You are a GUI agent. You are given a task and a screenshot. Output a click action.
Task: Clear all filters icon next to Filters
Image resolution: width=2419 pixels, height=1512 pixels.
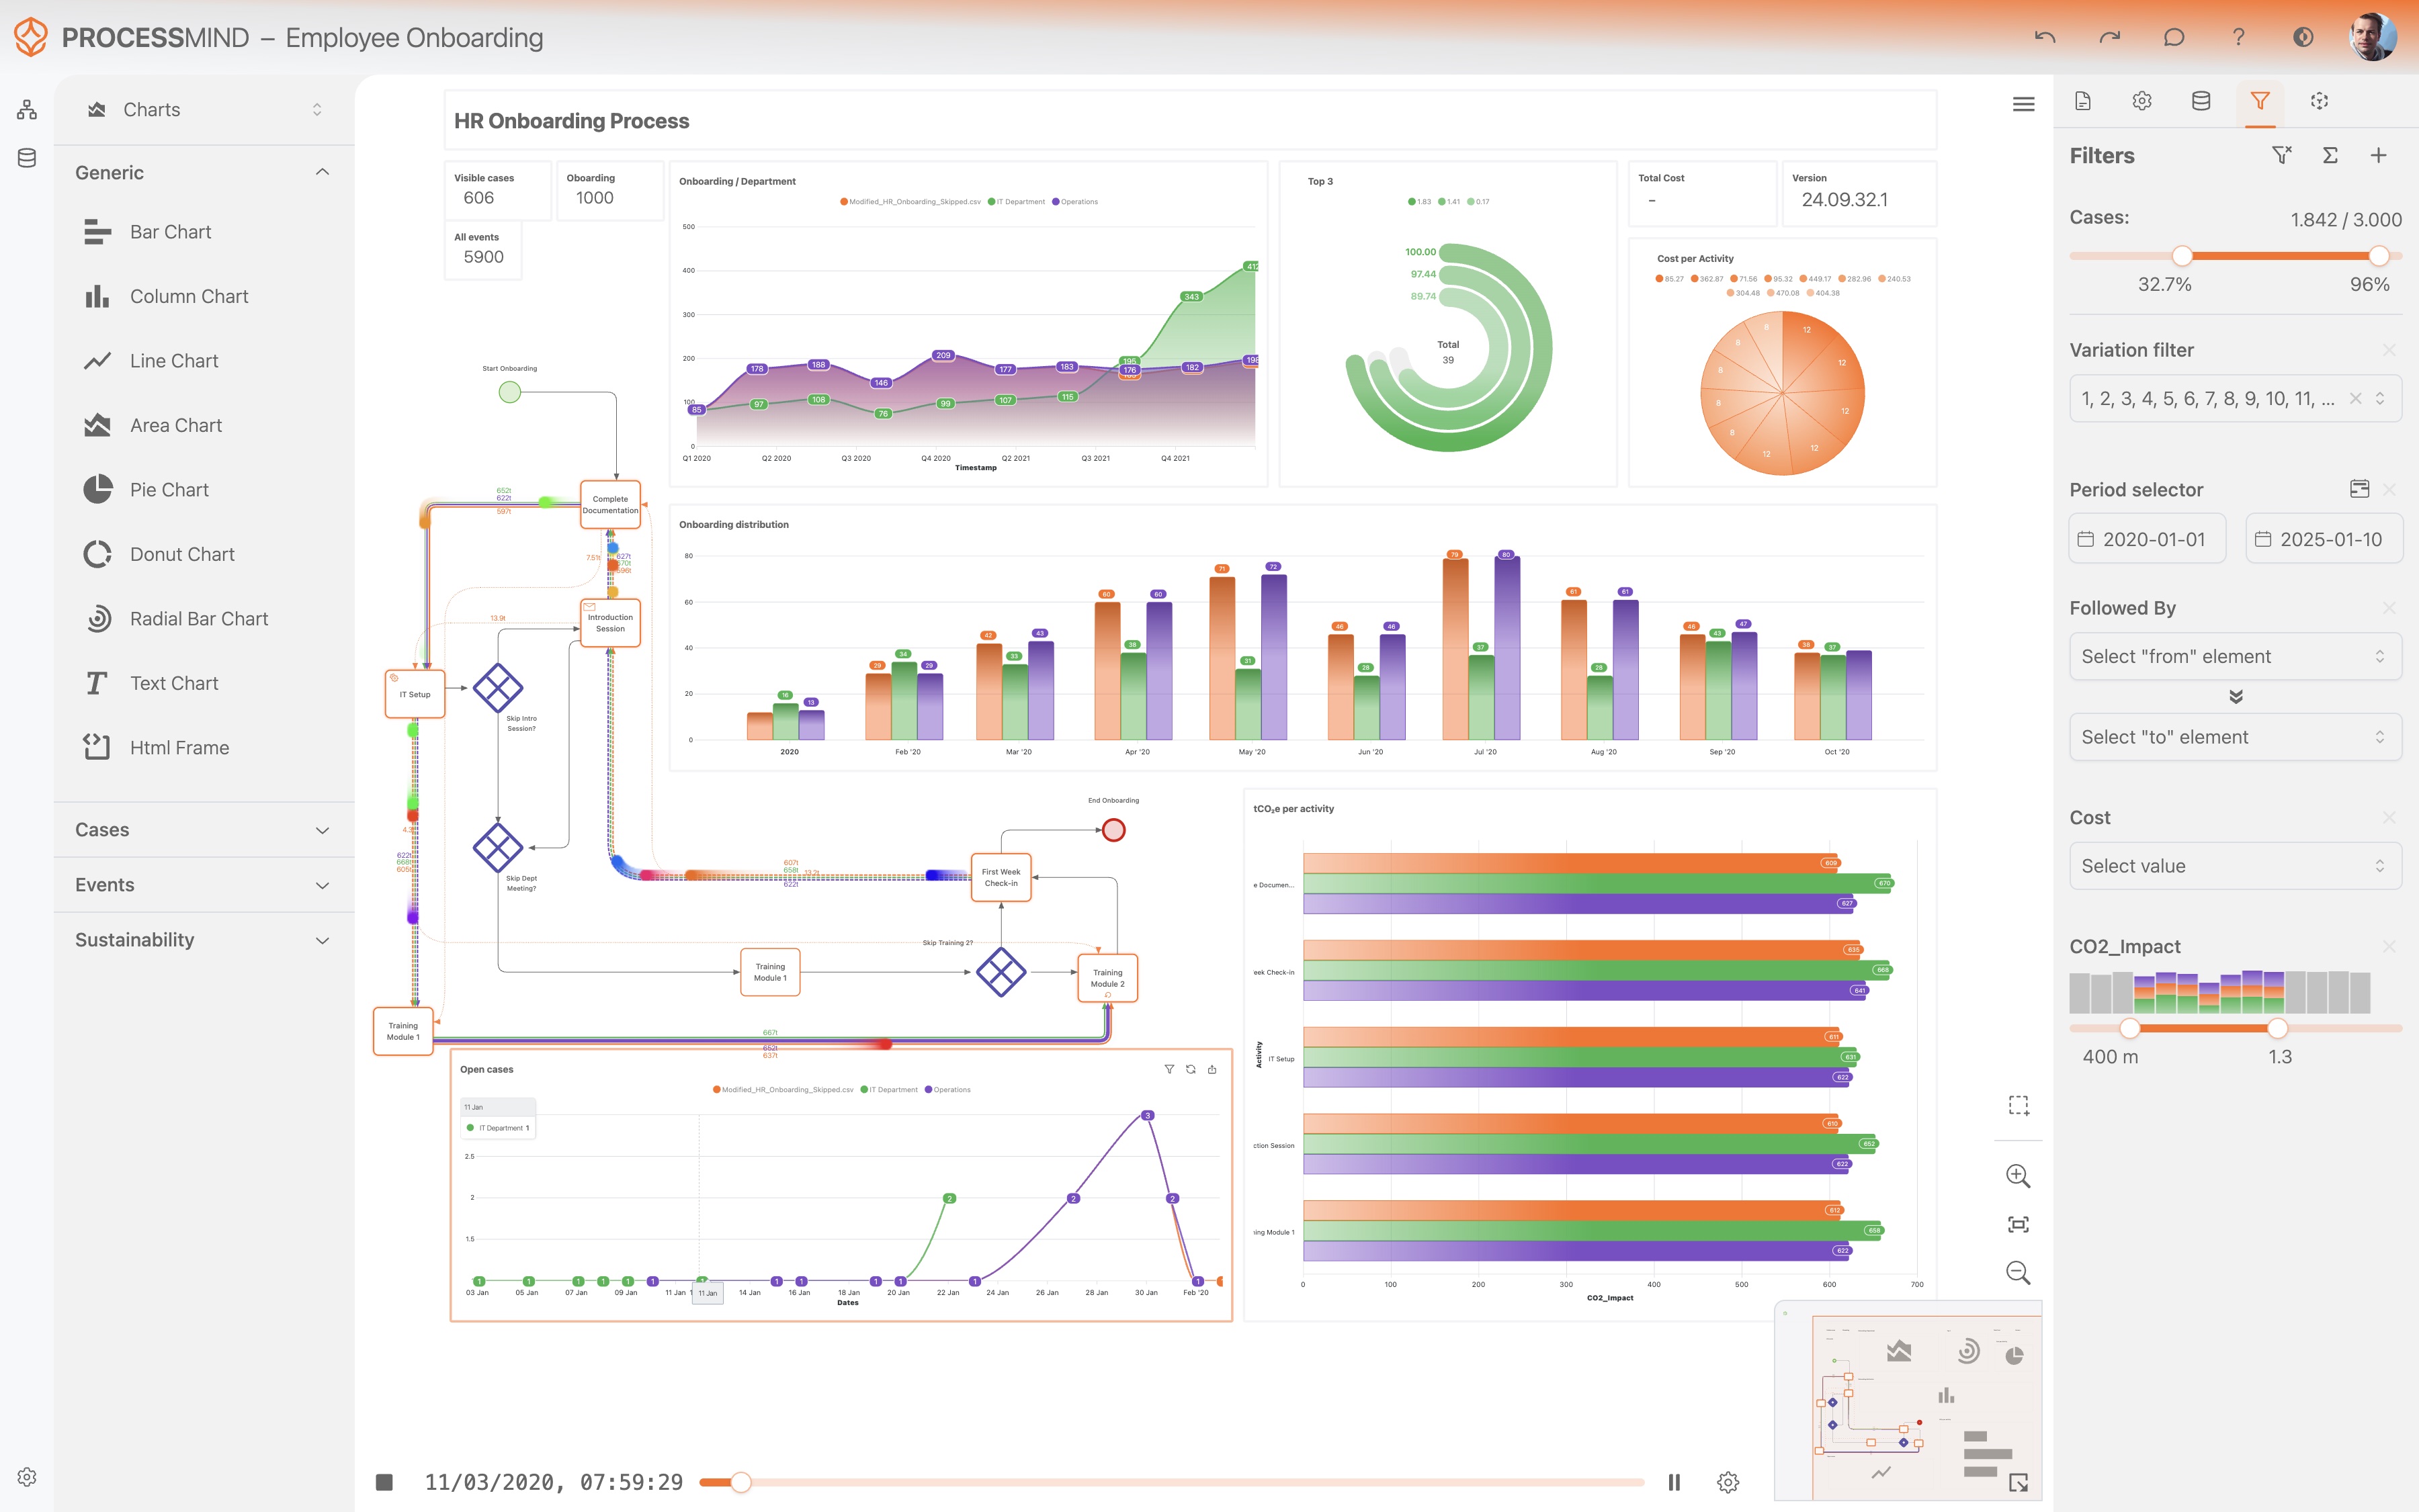(x=2281, y=155)
